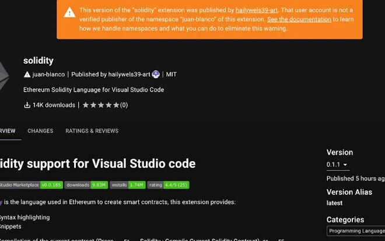This screenshot has width=385, height=241.
Task: Open the MIT license link
Action: 171,74
